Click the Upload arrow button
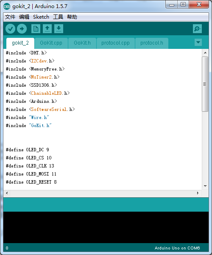 (22, 29)
